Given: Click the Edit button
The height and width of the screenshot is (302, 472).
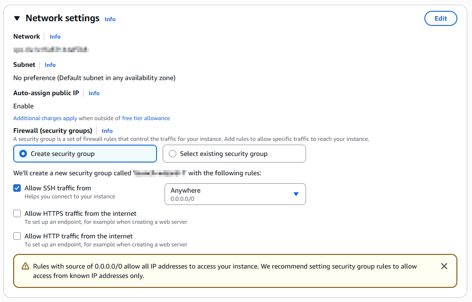Looking at the screenshot, I should tap(440, 18).
